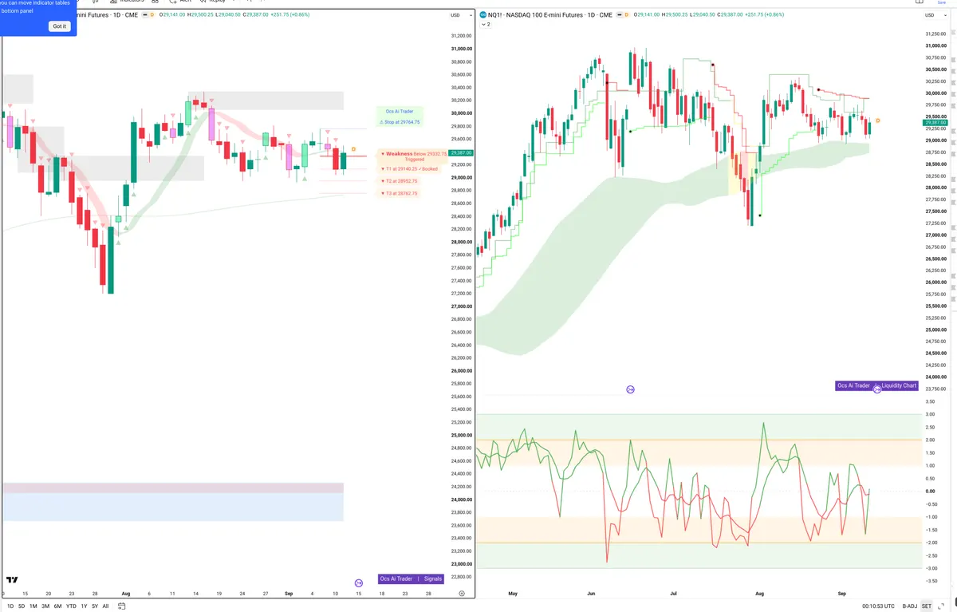Select the 1D time range
Viewport: 957px width, 612px height.
9,606
